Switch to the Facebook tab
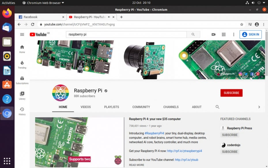The width and height of the screenshot is (268, 168). (41, 17)
